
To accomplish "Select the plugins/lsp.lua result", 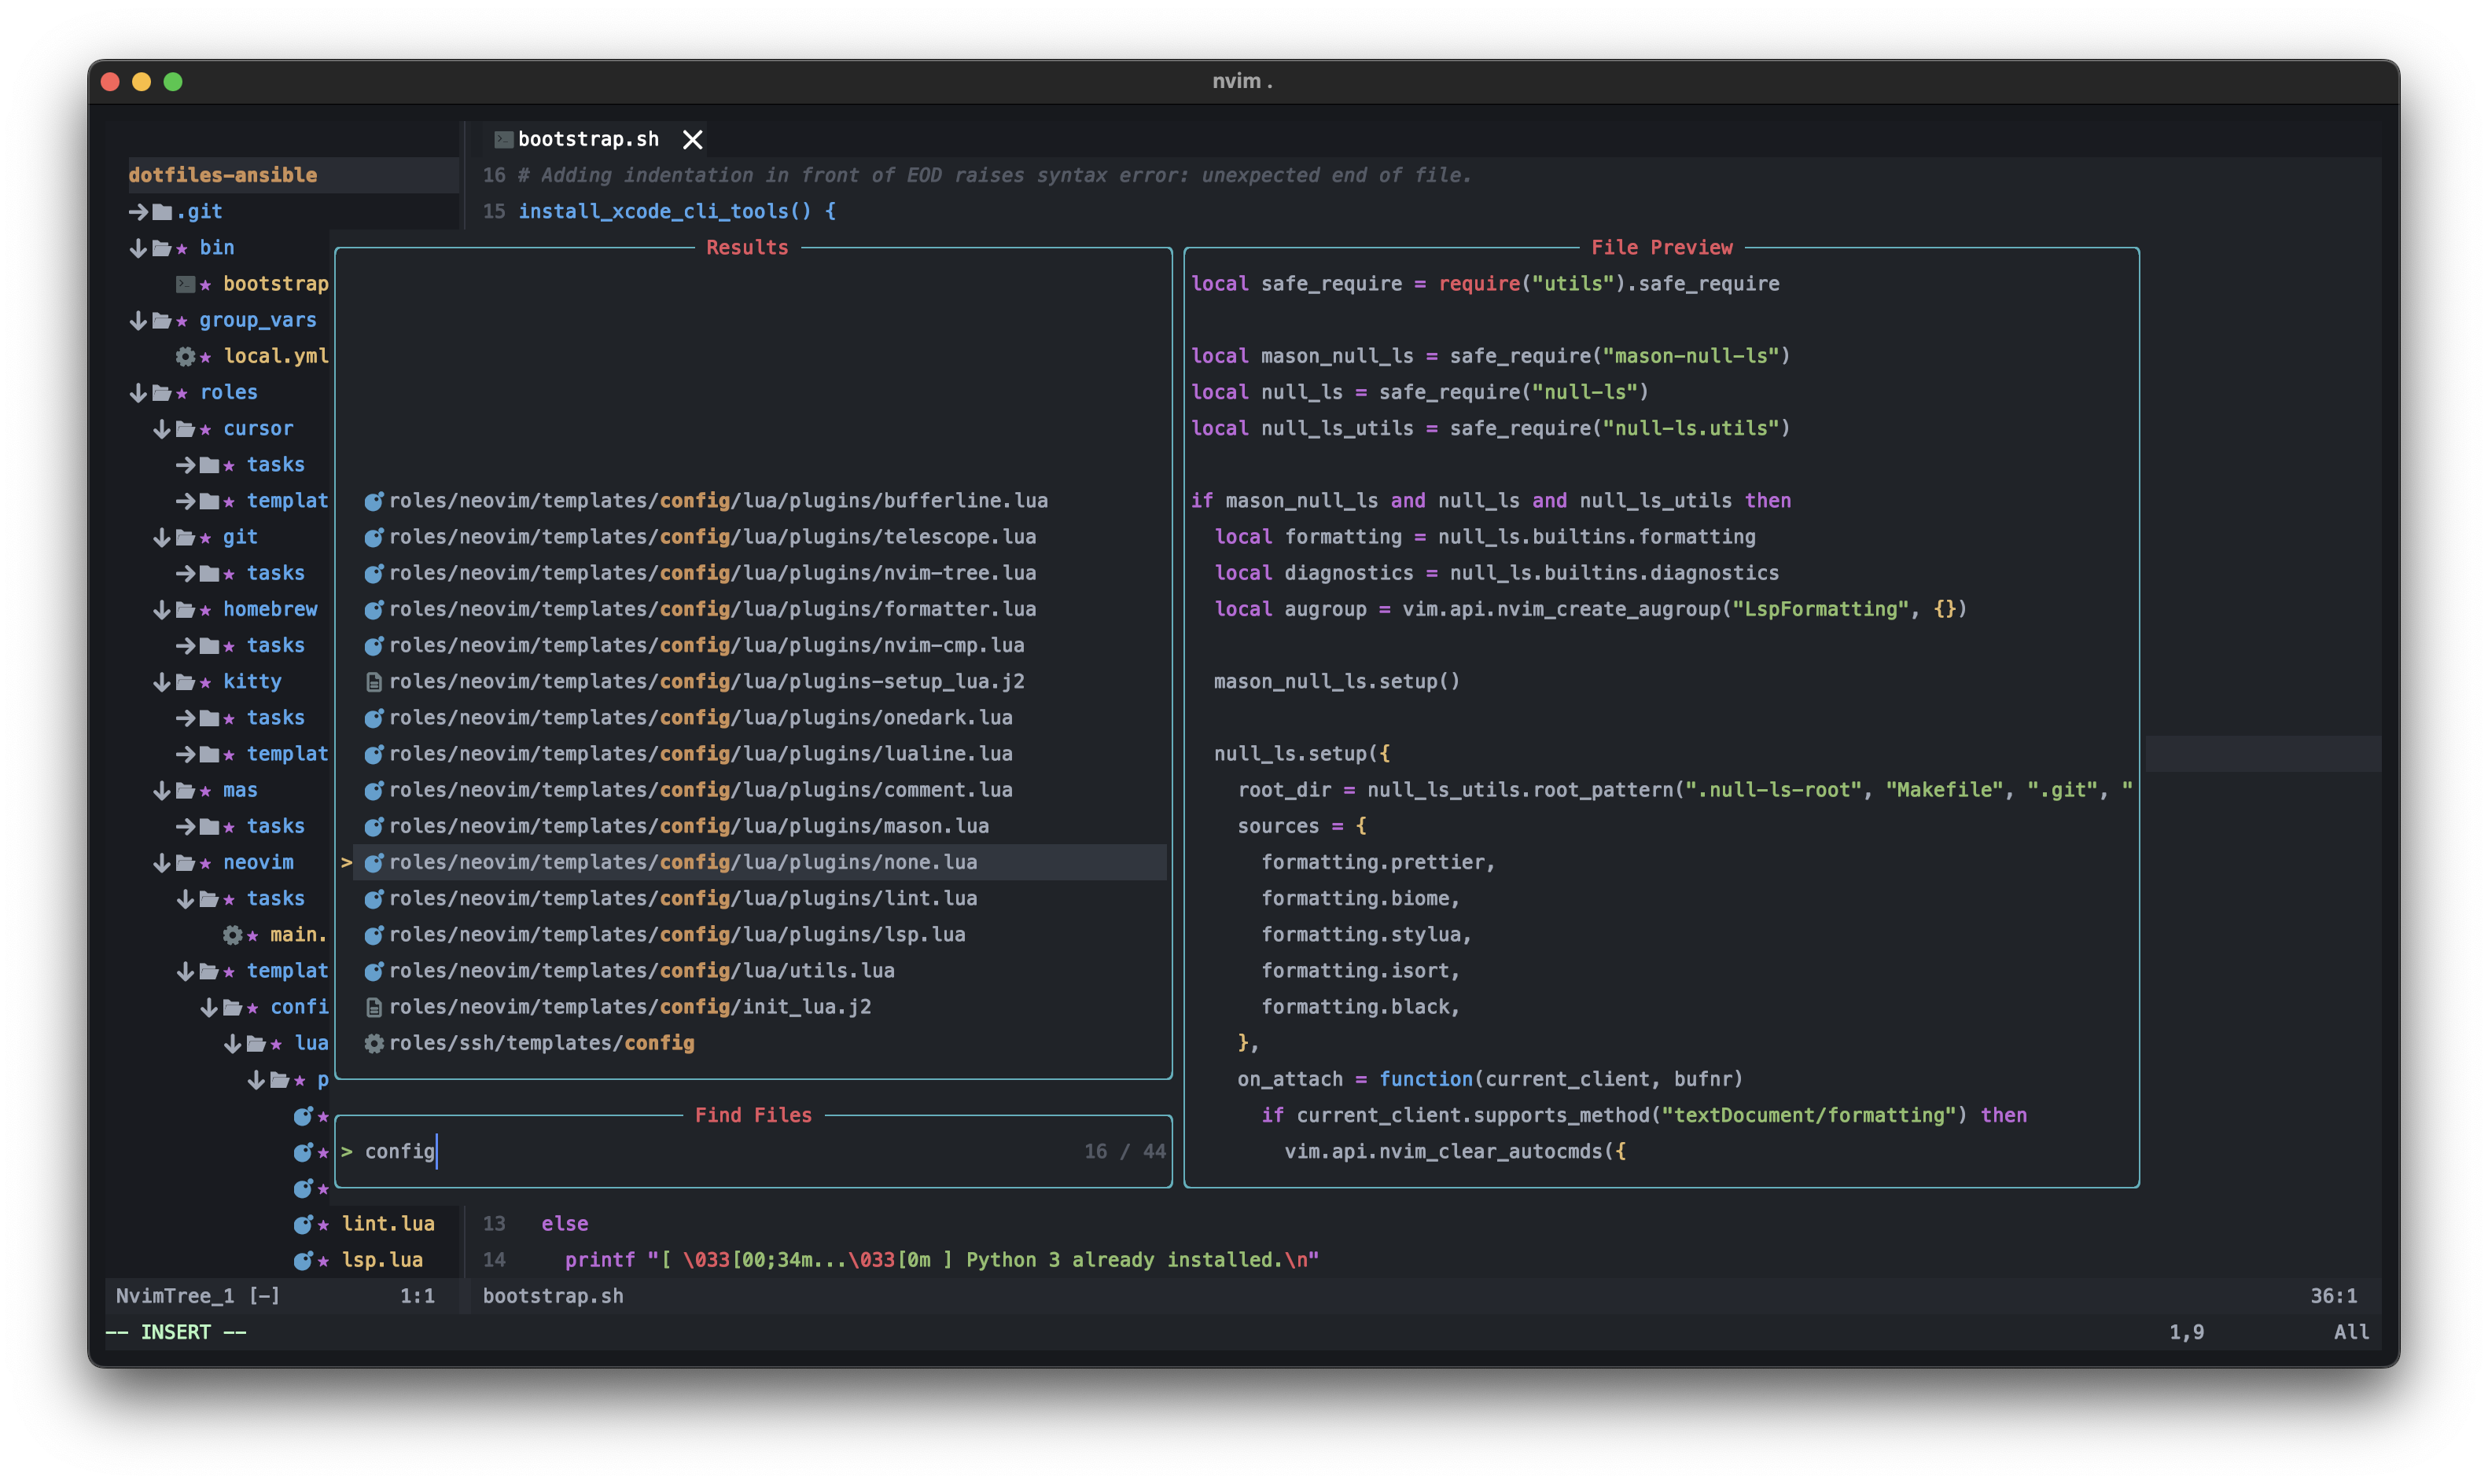I will coord(754,935).
